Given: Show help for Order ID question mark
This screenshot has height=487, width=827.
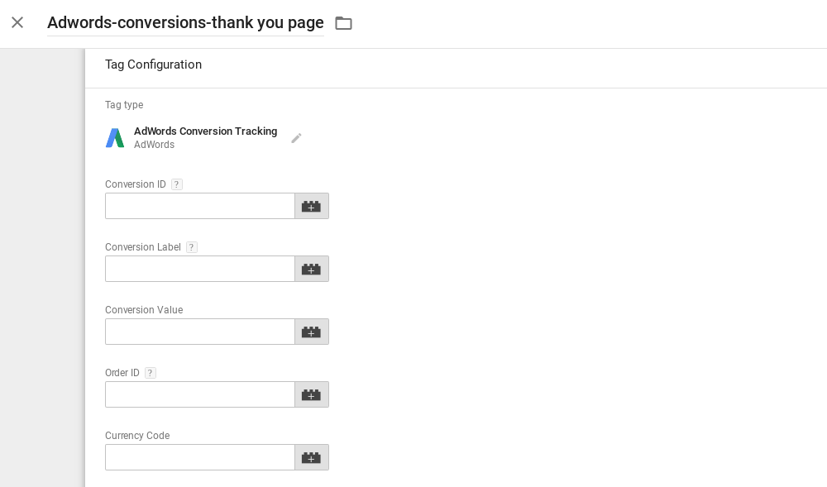Looking at the screenshot, I should (150, 373).
